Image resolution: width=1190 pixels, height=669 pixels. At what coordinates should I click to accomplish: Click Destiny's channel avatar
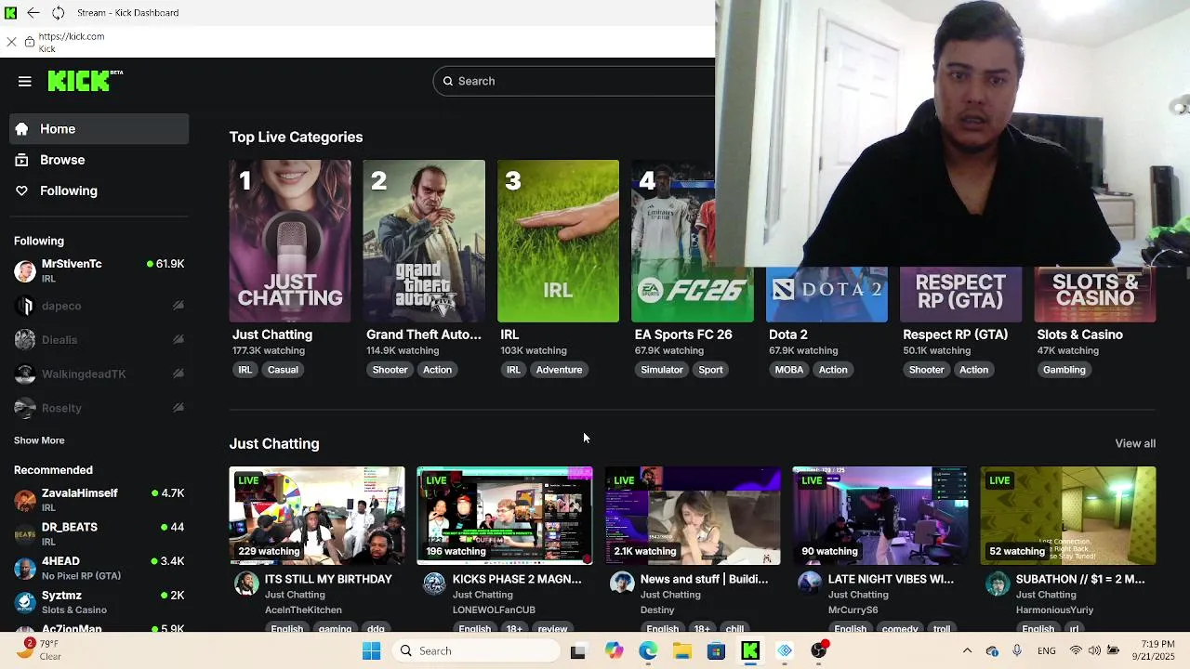click(x=622, y=584)
